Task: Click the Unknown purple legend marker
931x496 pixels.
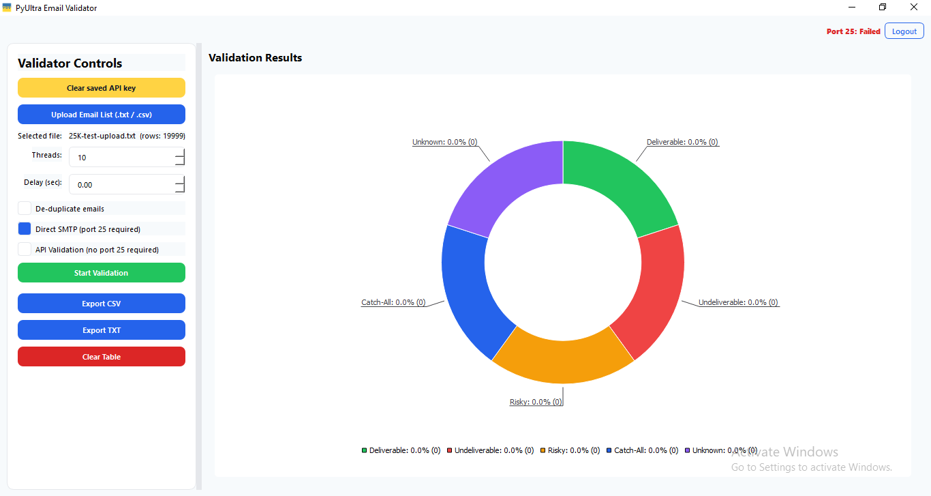Action: pyautogui.click(x=688, y=450)
